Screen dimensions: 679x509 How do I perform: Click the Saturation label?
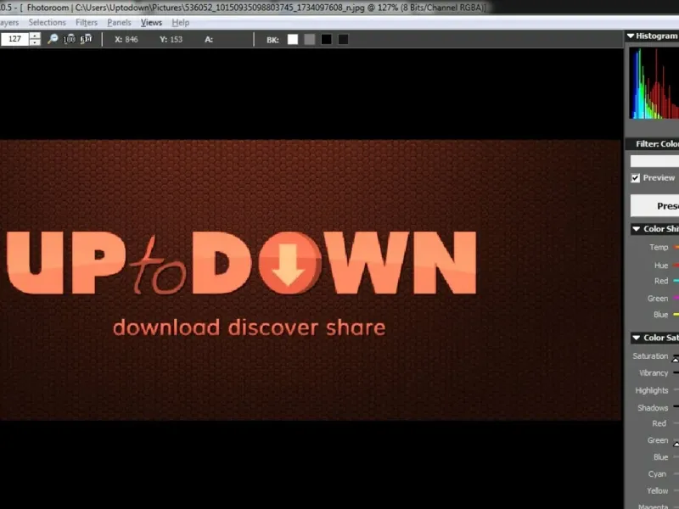[650, 355]
